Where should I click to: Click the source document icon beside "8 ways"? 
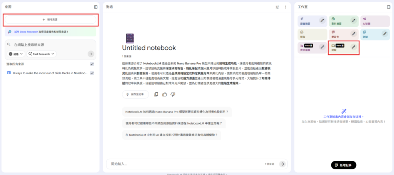click(x=9, y=73)
